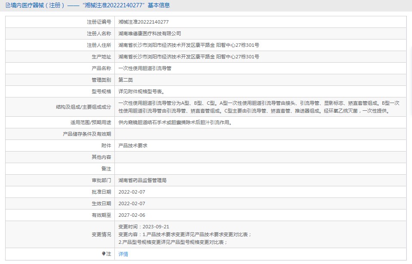This screenshot has width=412, height=264.
Task: Click expiry date 2027-02-06
Action: [132, 215]
